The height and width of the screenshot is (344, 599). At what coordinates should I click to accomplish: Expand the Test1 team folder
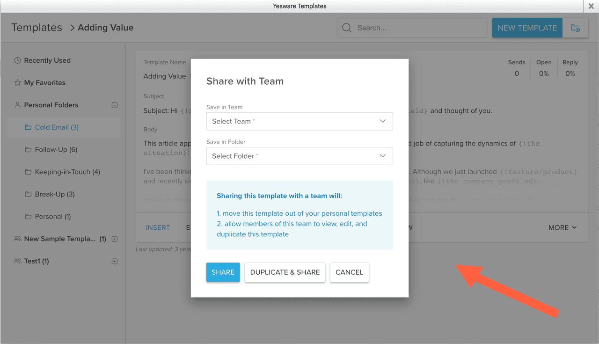[x=115, y=261]
